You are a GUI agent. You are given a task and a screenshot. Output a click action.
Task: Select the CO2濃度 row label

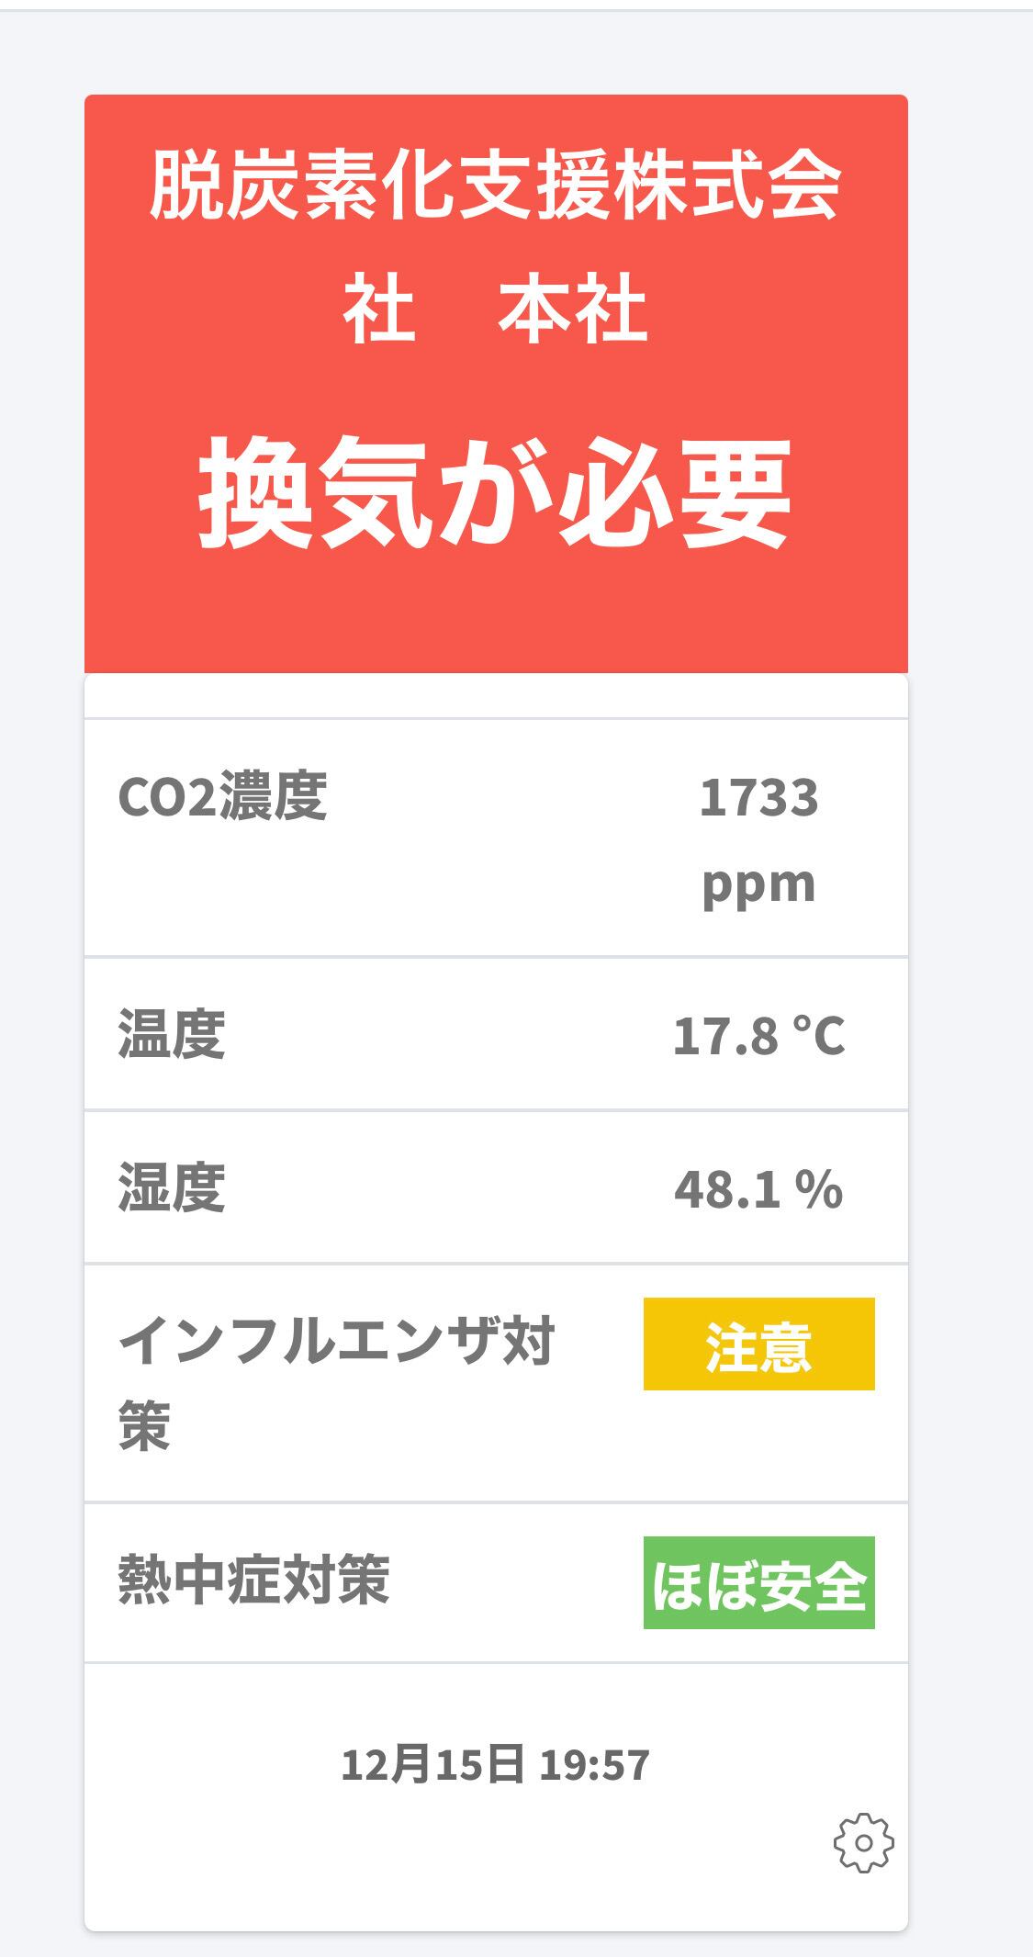(222, 795)
